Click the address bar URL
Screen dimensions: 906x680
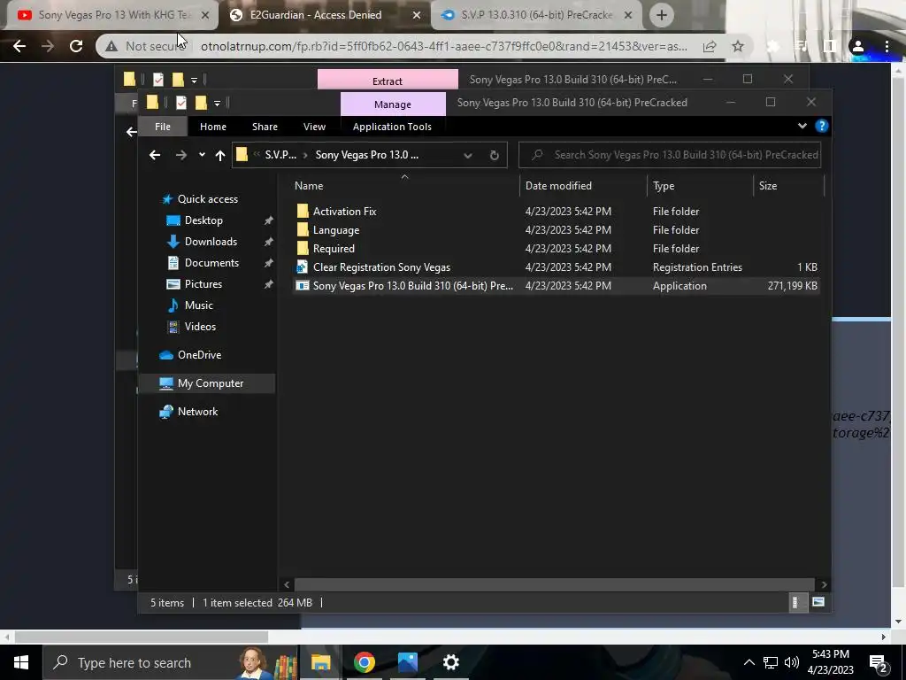pyautogui.click(x=444, y=46)
